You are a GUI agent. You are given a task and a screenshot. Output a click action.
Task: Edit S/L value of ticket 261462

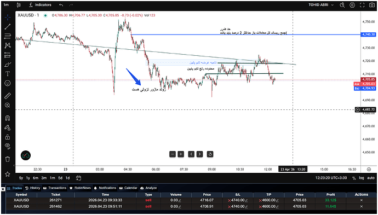point(246,207)
